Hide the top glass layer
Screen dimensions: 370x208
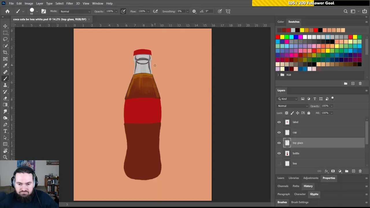pos(279,143)
